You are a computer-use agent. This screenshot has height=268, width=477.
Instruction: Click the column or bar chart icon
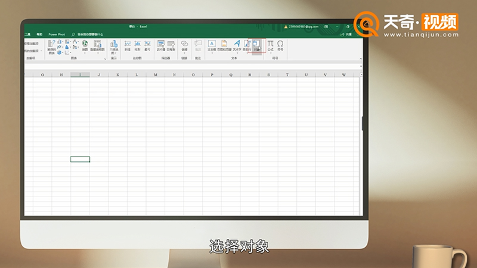[x=59, y=42]
